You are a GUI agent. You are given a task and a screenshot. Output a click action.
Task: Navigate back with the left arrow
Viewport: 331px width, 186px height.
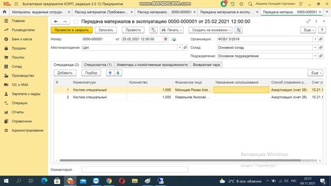pyautogui.click(x=56, y=21)
